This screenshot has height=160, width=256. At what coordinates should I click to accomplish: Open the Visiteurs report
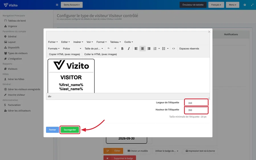11,69
